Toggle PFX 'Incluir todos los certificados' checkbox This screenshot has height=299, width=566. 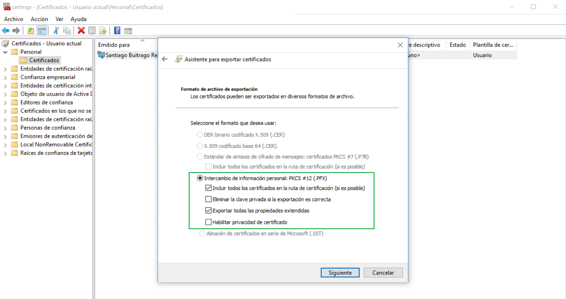[208, 188]
